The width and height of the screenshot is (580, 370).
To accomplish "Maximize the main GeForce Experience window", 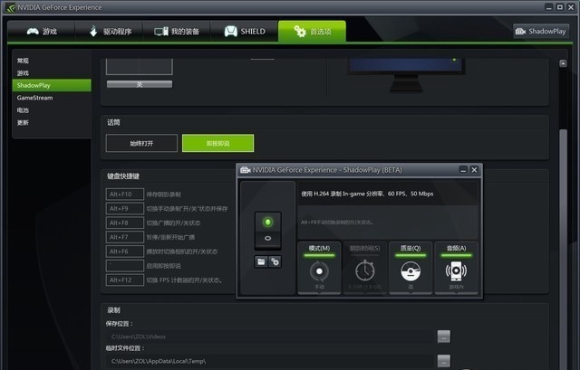I will point(560,7).
